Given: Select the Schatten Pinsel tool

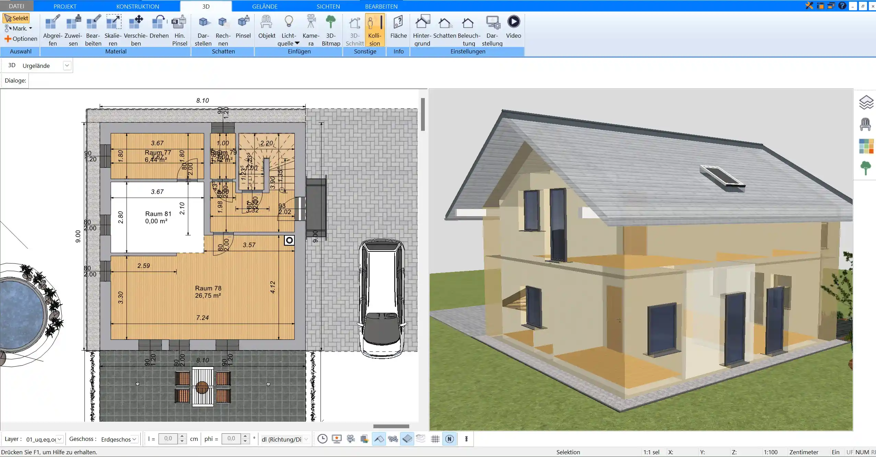Looking at the screenshot, I should [243, 27].
